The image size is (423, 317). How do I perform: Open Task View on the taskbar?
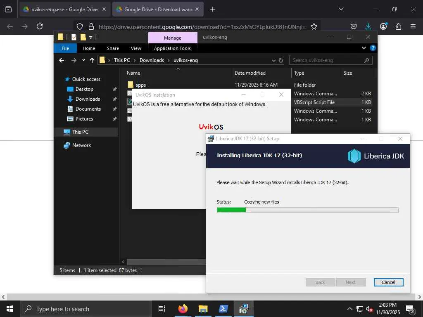click(162, 309)
